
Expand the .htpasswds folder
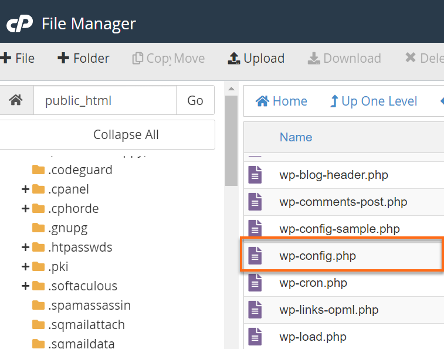point(25,248)
